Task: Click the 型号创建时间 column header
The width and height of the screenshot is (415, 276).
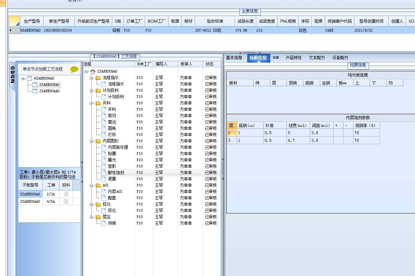Action: click(x=371, y=21)
